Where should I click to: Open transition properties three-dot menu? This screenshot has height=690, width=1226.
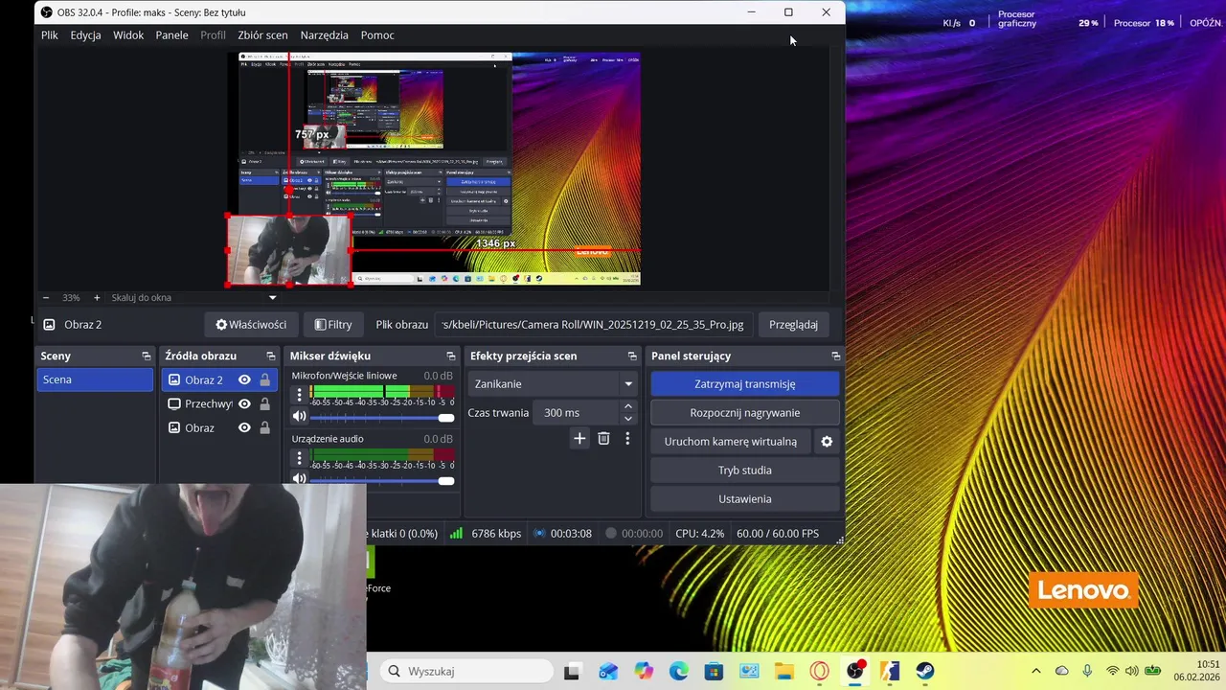pos(627,438)
